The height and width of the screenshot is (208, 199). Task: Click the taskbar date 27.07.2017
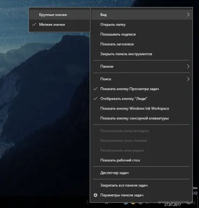point(172,205)
